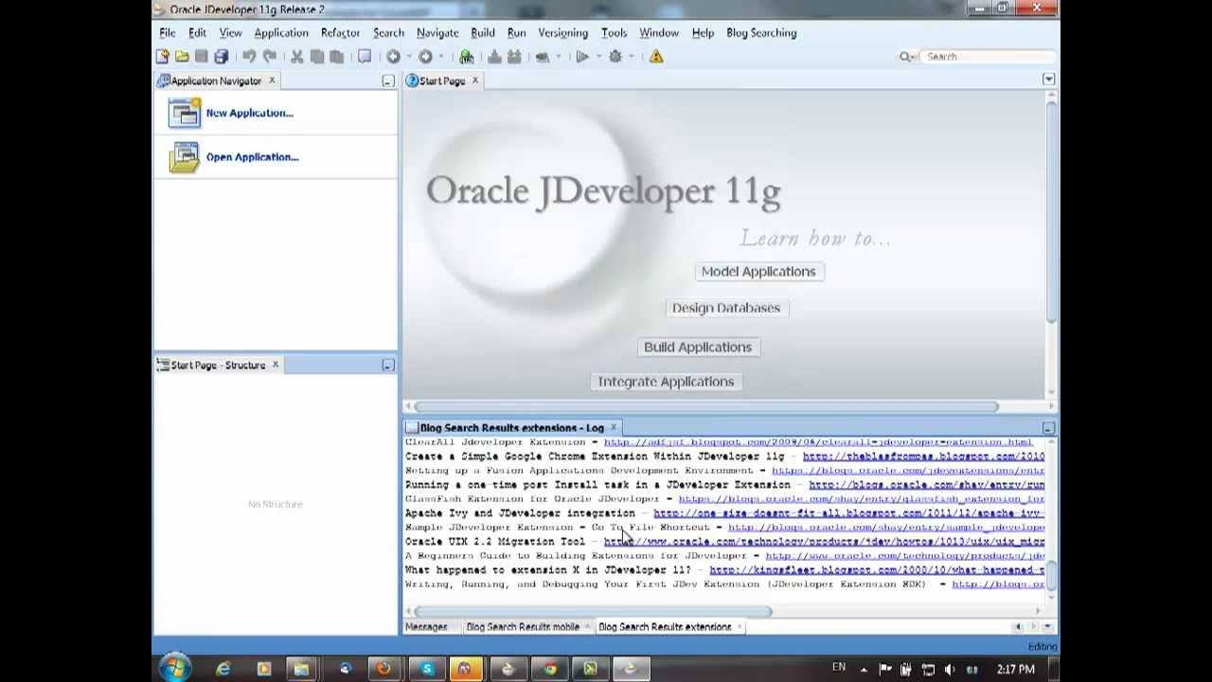This screenshot has width=1212, height=682.
Task: Click the Open folder toolbar icon
Action: pyautogui.click(x=182, y=57)
